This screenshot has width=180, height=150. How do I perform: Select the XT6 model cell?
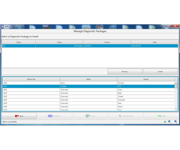(x=146, y=86)
